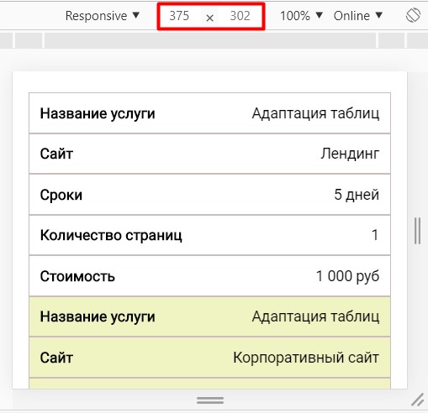Viewport: 428px width, 413px height.
Task: Click the '1 000 руб' value
Action: point(347,276)
